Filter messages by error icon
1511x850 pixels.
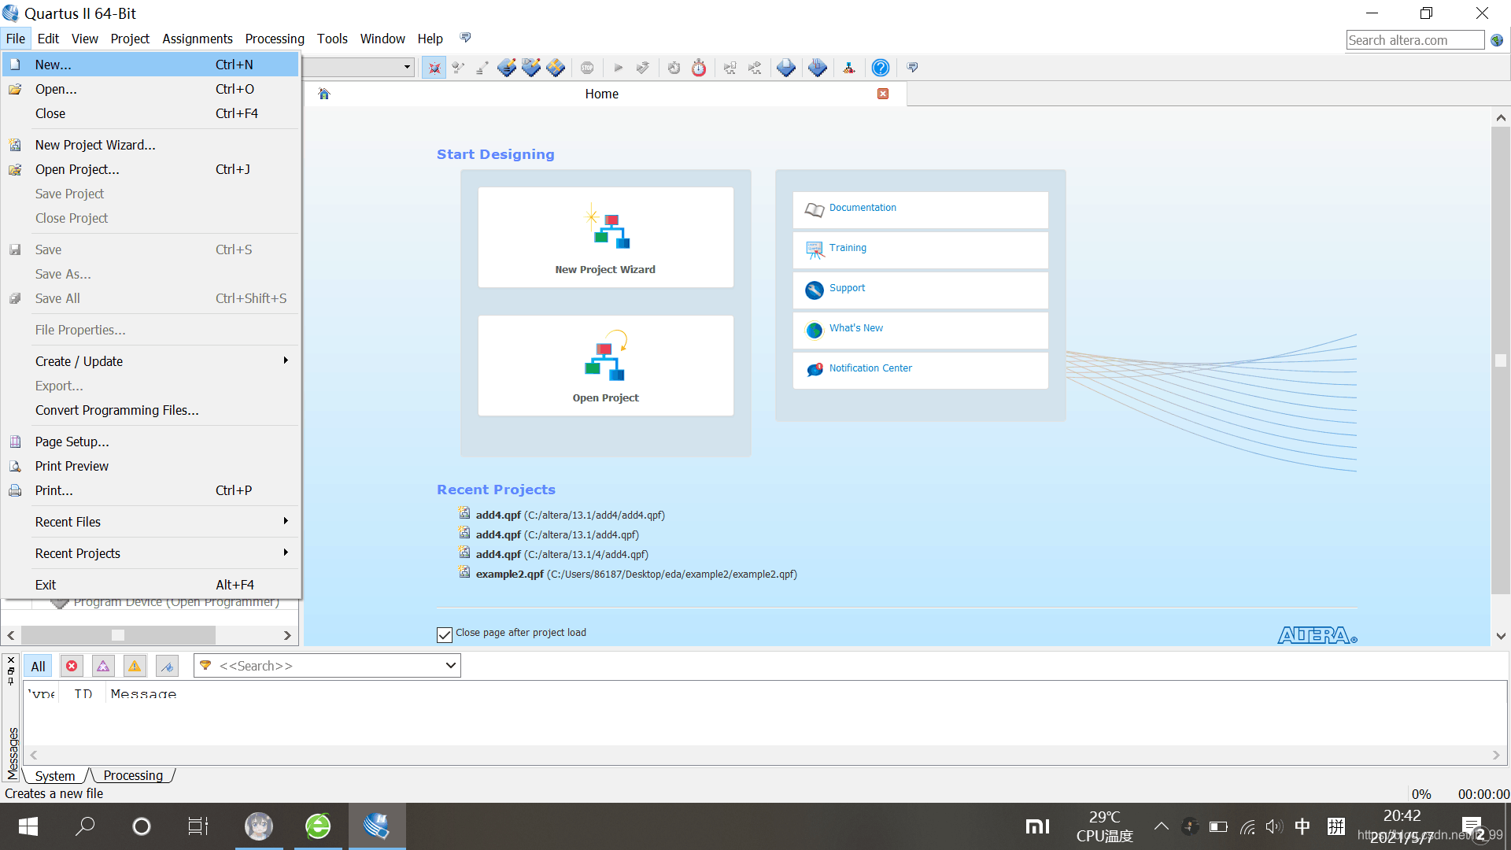[x=72, y=666]
